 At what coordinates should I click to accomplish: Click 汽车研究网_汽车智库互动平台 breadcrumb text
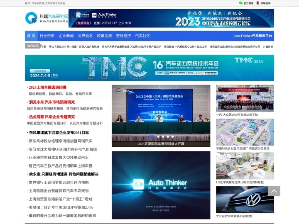point(48,3)
